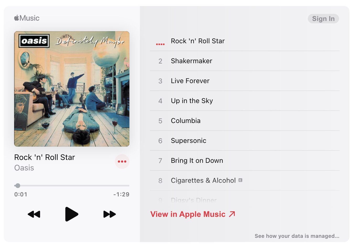The height and width of the screenshot is (247, 360).
Task: Click the Apple Music logo
Action: [x=27, y=18]
